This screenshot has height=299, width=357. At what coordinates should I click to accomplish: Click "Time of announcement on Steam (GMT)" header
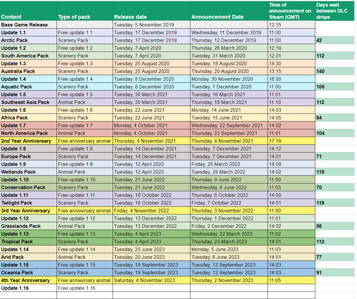[x=291, y=11]
